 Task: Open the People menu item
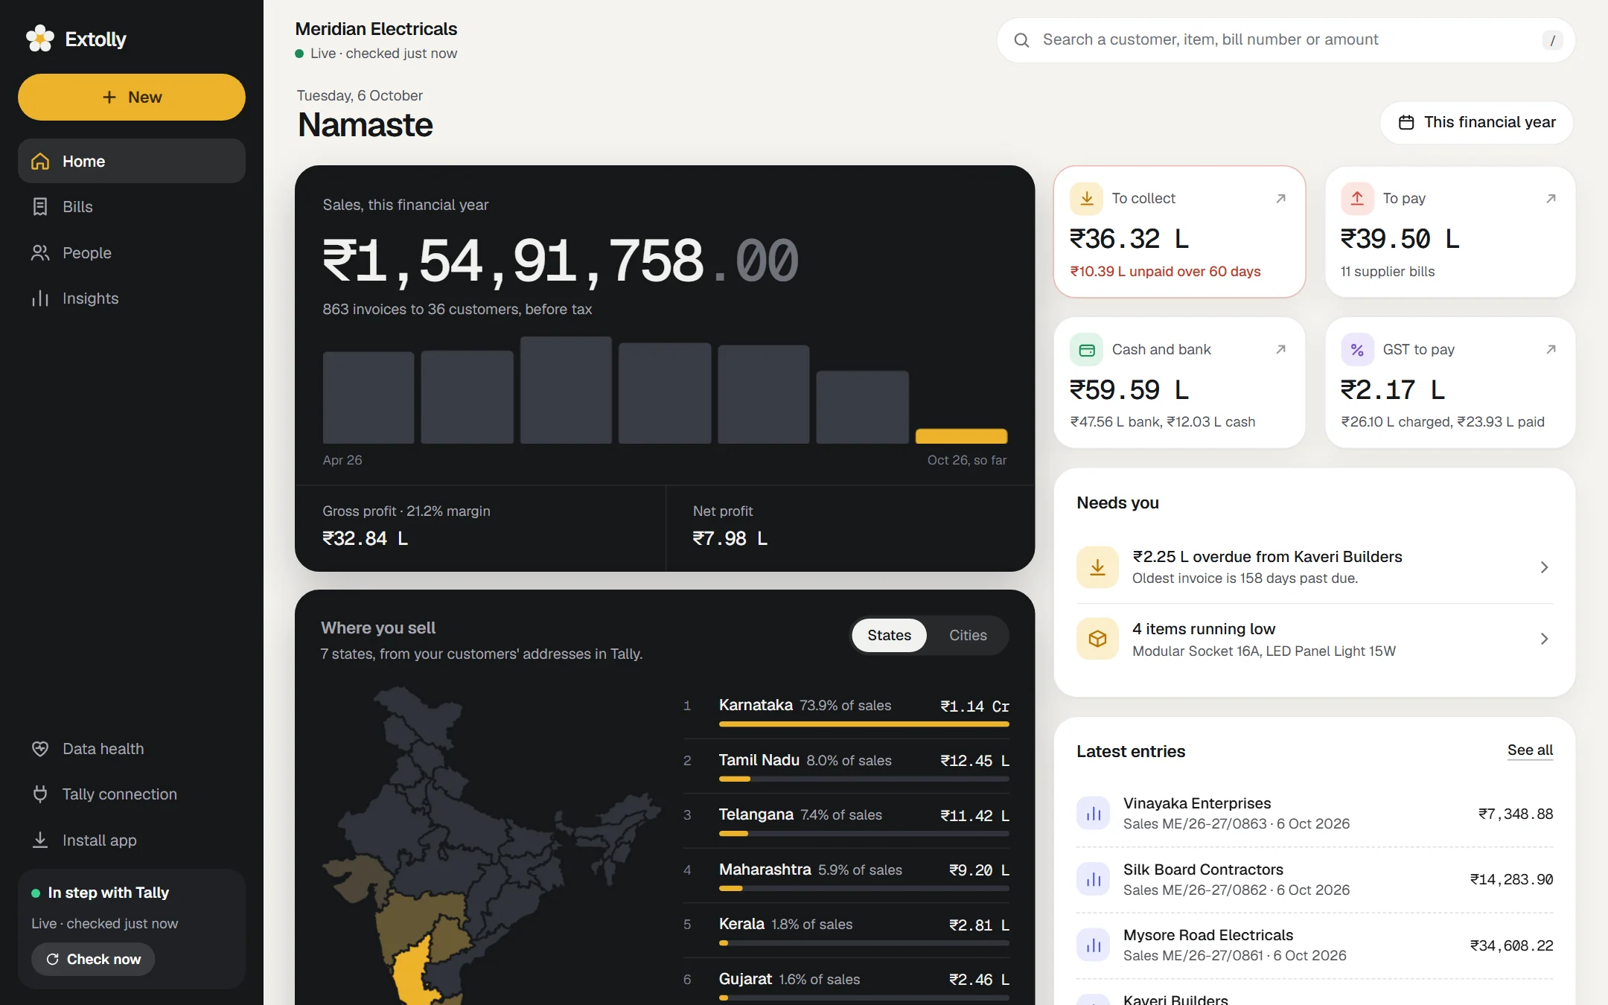click(x=132, y=253)
